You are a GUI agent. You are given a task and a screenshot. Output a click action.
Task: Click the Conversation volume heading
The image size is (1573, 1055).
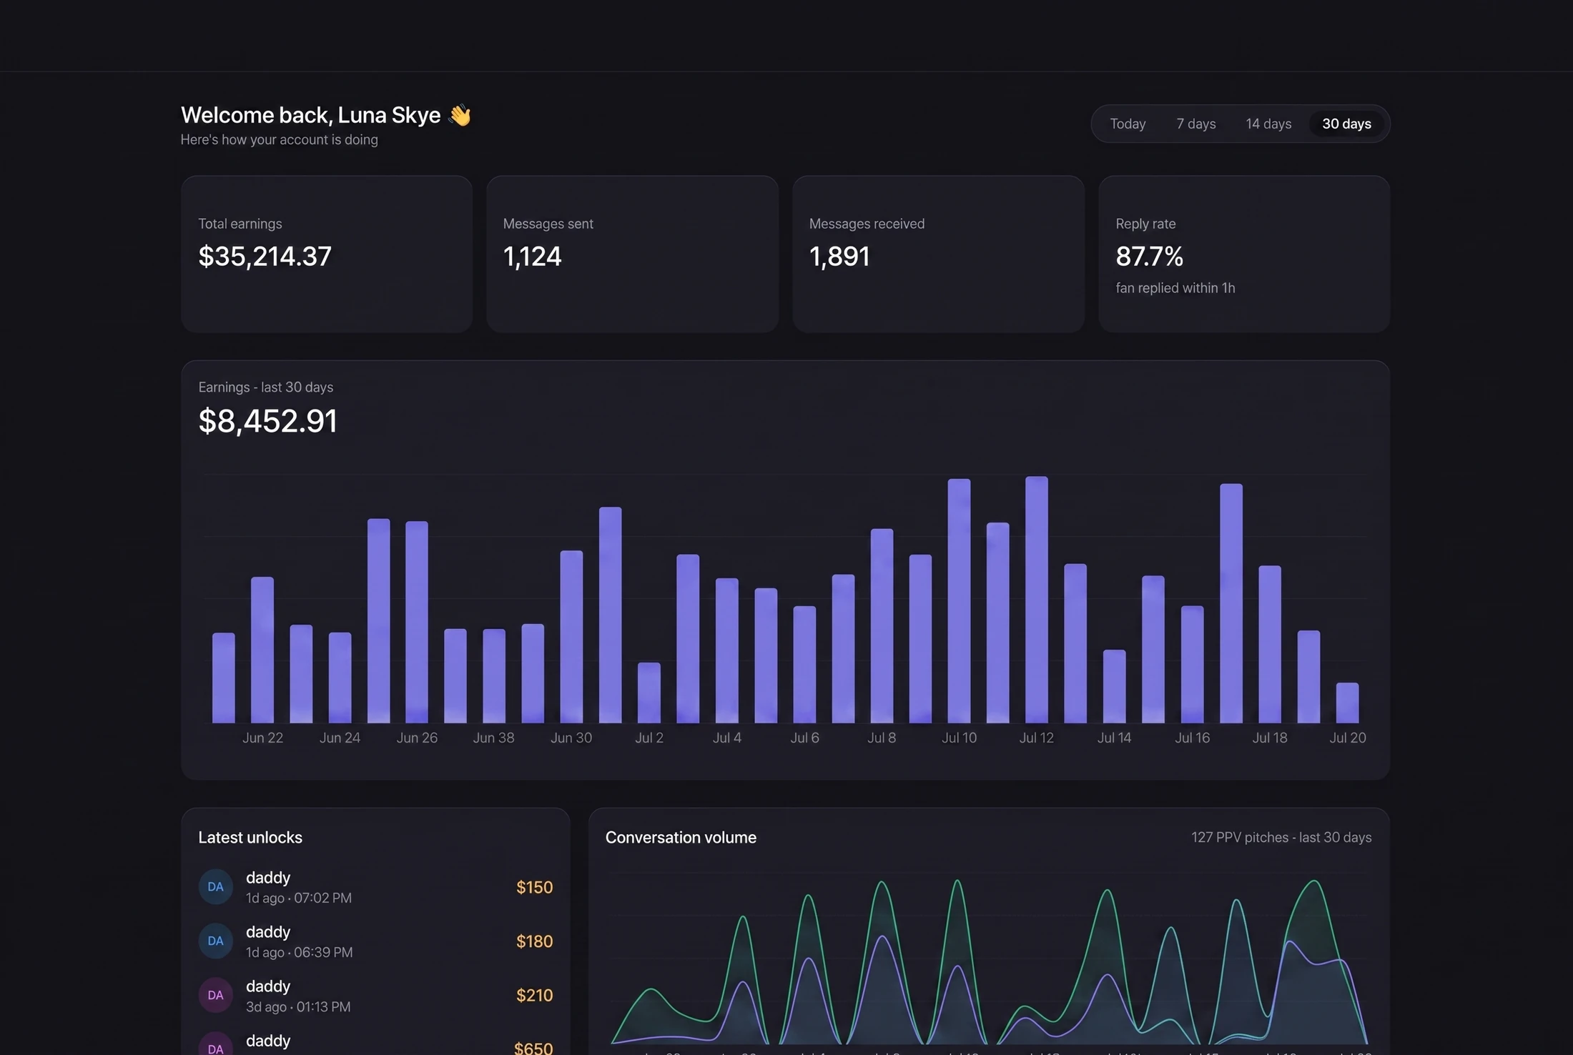(681, 837)
